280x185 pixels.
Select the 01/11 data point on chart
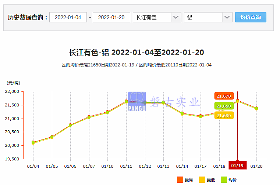tap(126, 101)
